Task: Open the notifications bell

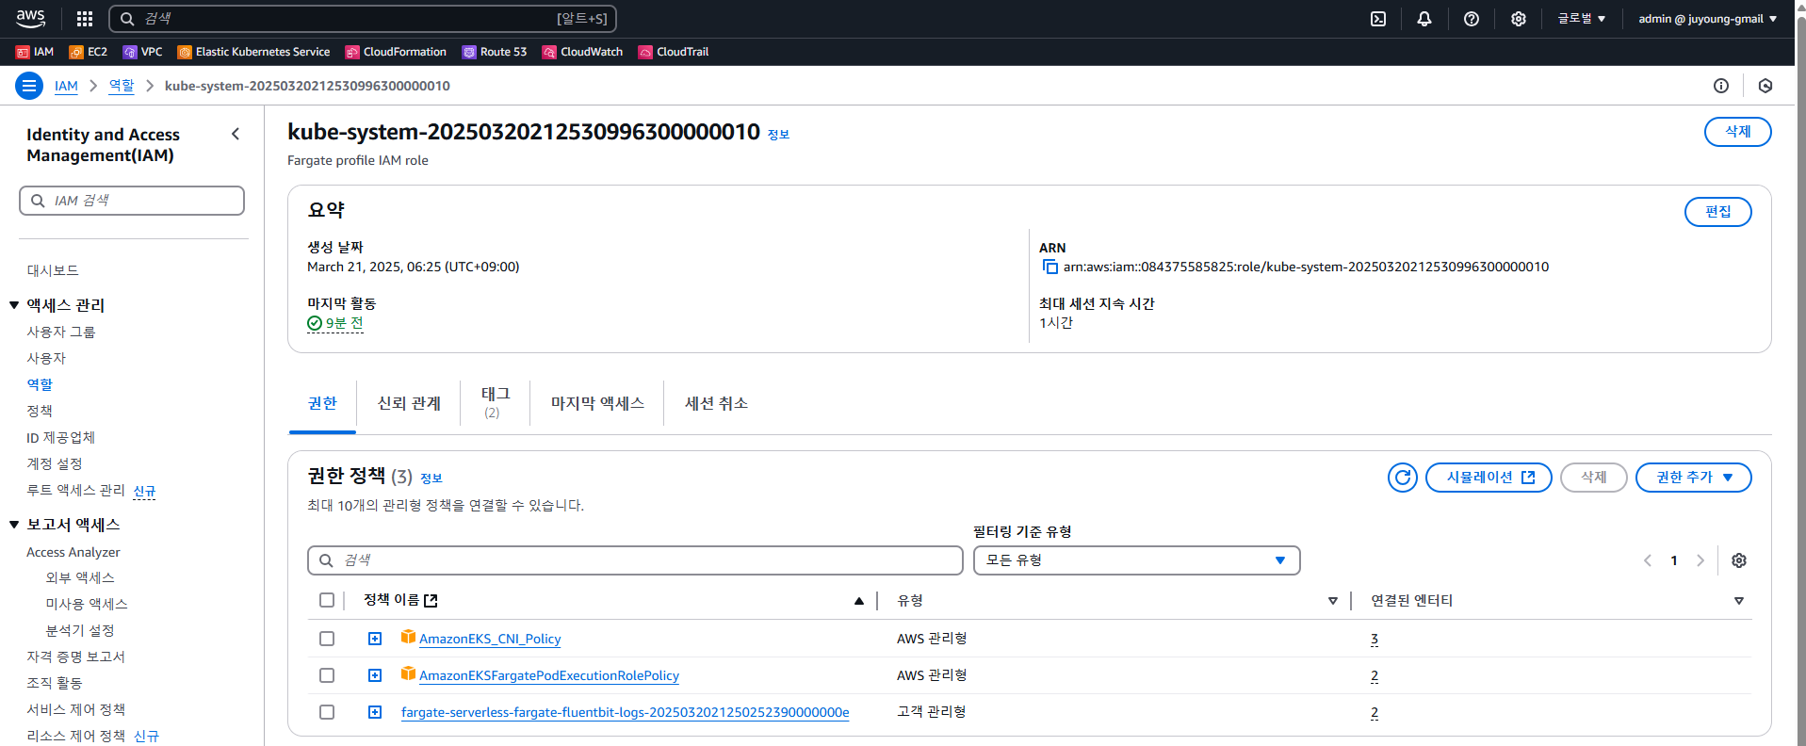Action: coord(1424,19)
